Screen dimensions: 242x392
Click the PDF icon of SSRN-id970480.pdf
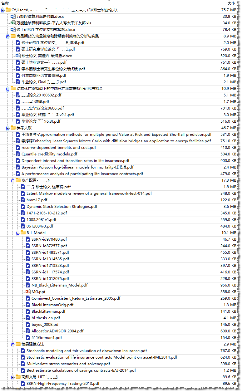tap(28, 239)
